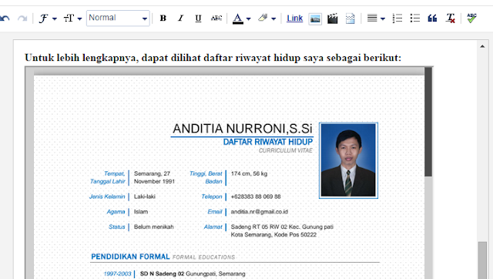493x279 pixels.
Task: Click the phone number +628383 88 069 88
Action: click(x=256, y=197)
